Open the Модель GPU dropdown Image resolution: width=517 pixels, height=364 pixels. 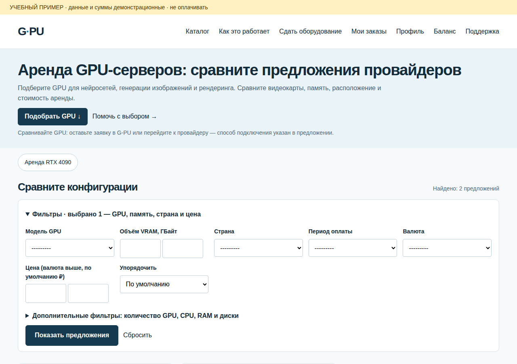pyautogui.click(x=70, y=248)
